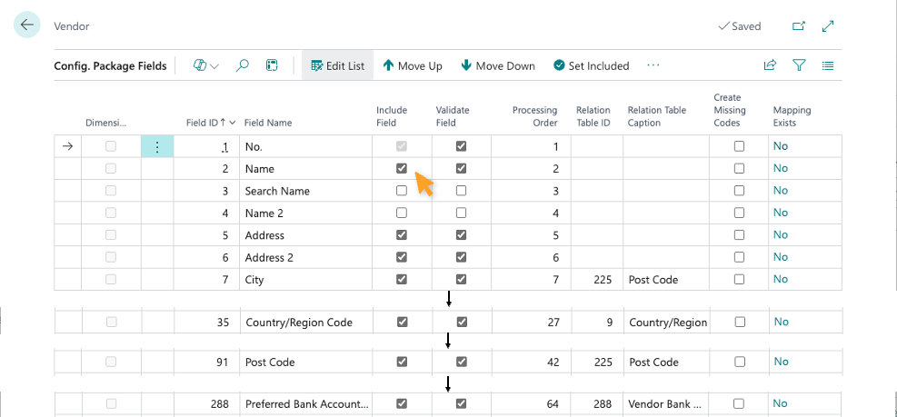Open Field ID column sort dropdown
This screenshot has width=897, height=417.
coord(233,123)
